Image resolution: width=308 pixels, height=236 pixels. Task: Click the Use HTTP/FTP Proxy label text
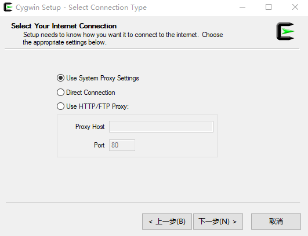97,106
